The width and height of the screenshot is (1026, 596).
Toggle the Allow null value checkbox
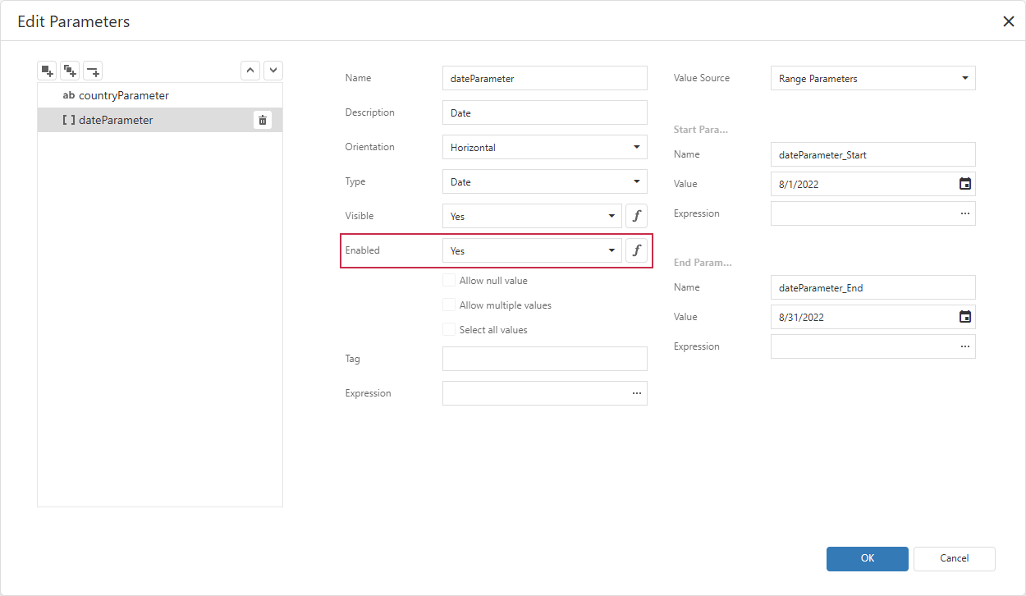pos(449,281)
